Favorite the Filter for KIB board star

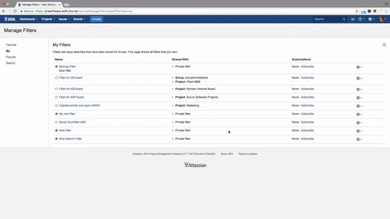tap(57, 89)
